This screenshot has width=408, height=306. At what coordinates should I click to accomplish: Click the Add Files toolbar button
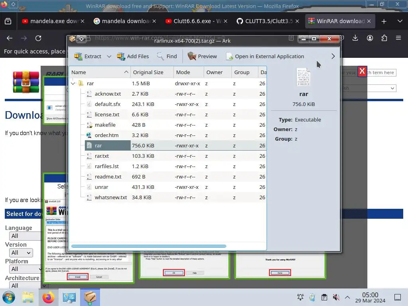point(133,56)
